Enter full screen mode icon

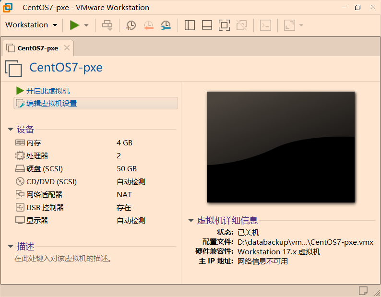tap(224, 25)
